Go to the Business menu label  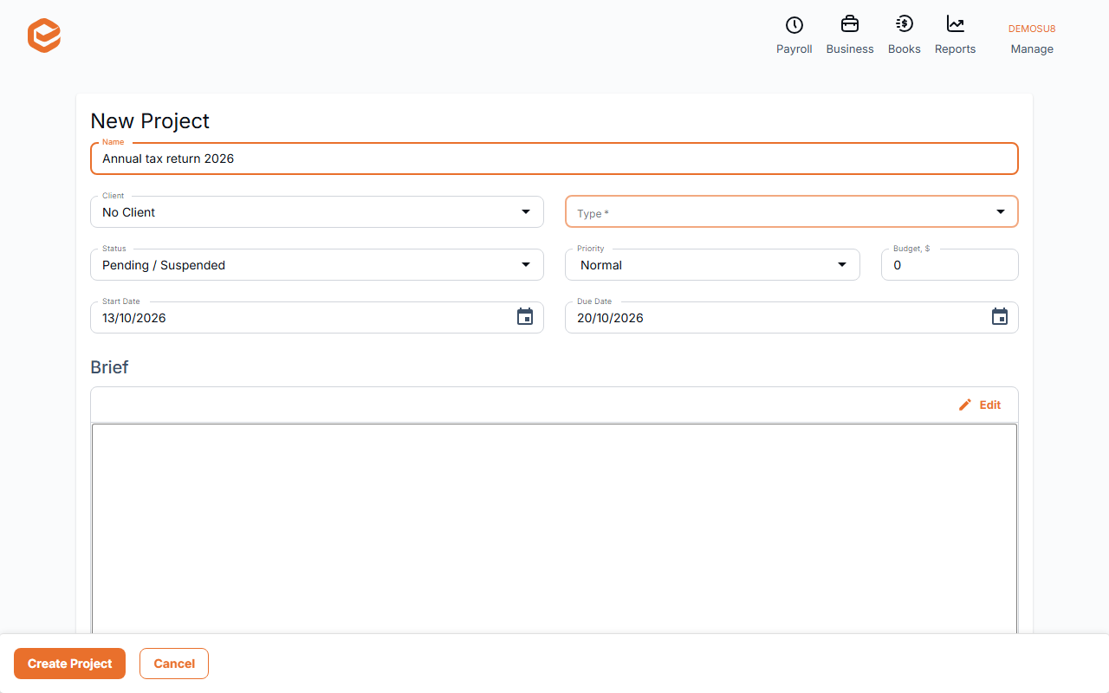click(850, 49)
